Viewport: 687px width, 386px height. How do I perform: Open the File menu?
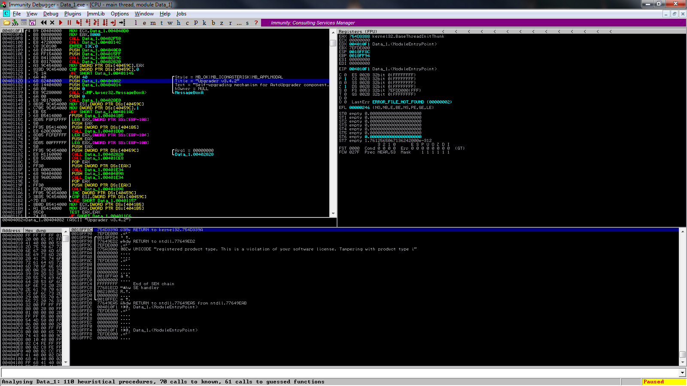(17, 14)
